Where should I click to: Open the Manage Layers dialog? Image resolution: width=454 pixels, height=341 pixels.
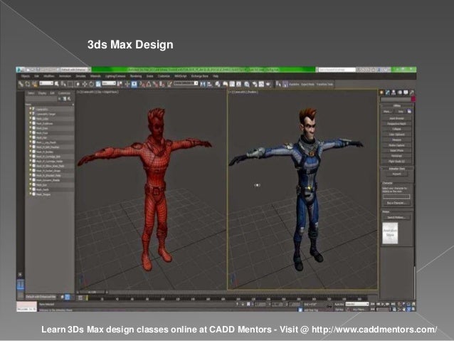click(x=218, y=84)
